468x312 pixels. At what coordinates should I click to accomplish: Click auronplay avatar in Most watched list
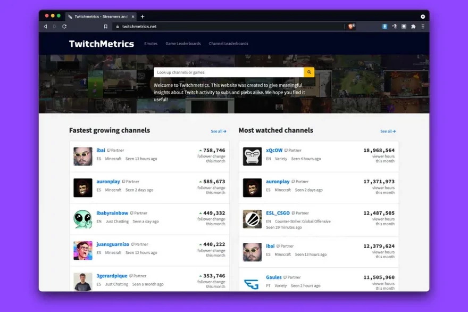[252, 187]
